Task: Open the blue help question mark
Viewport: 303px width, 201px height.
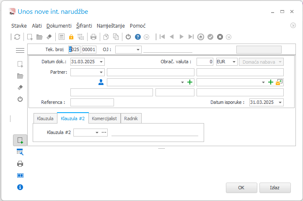Action: (x=138, y=37)
